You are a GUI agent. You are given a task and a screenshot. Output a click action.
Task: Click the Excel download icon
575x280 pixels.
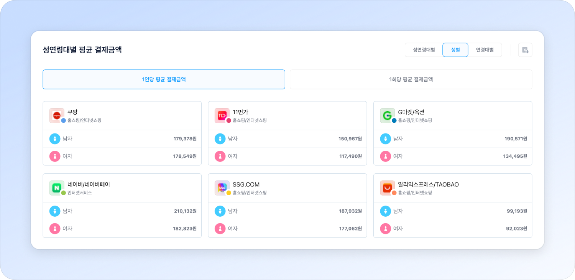click(525, 50)
